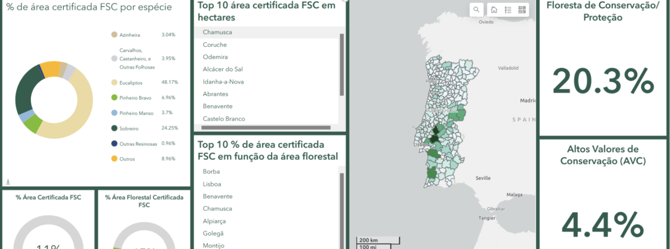670x249 pixels.
Task: Click the Eucaliptos legend color dot
Action: click(x=114, y=82)
